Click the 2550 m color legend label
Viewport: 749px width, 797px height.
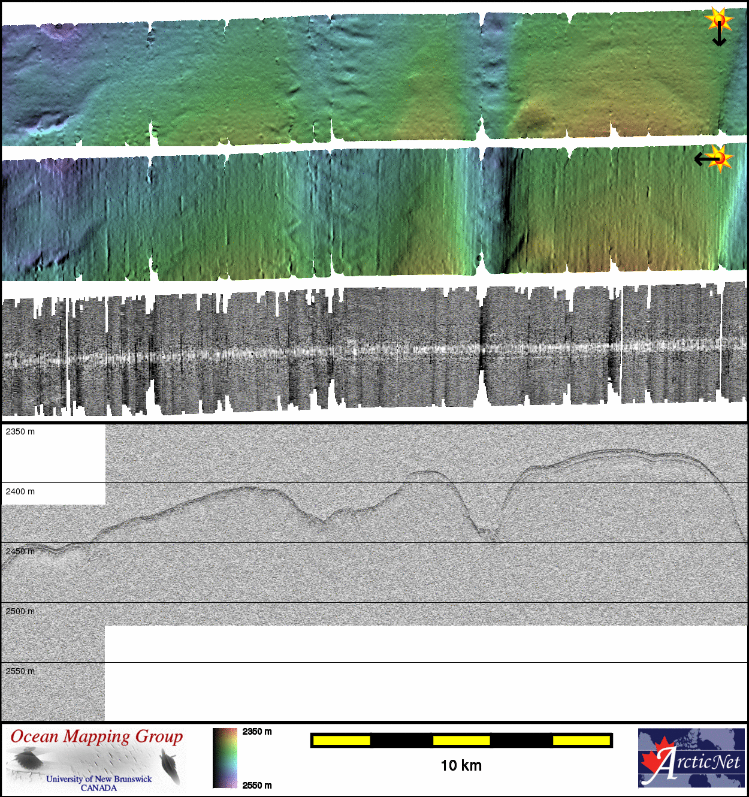point(257,785)
